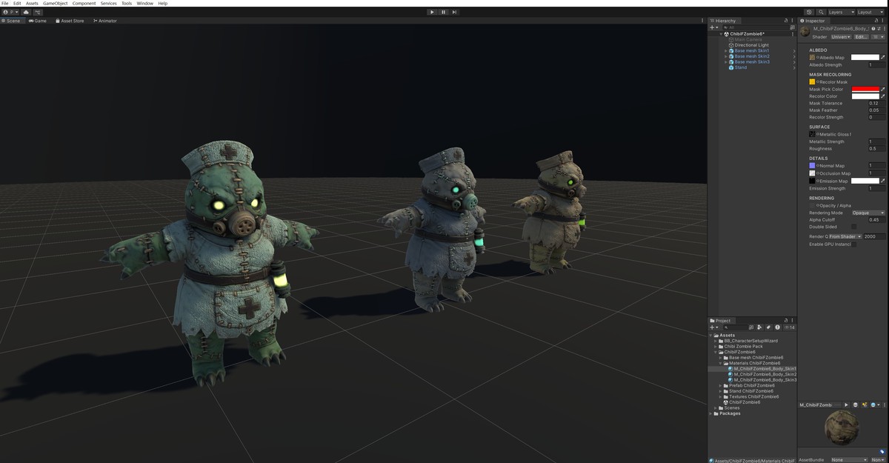Click the Albedo color eyedropper icon
This screenshot has width=889, height=463.
click(882, 57)
